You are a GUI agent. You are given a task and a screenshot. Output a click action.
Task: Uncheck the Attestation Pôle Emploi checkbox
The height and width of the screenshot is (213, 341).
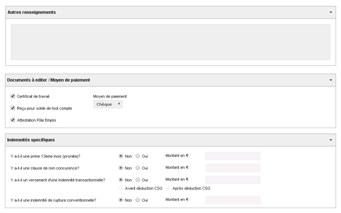pyautogui.click(x=13, y=120)
